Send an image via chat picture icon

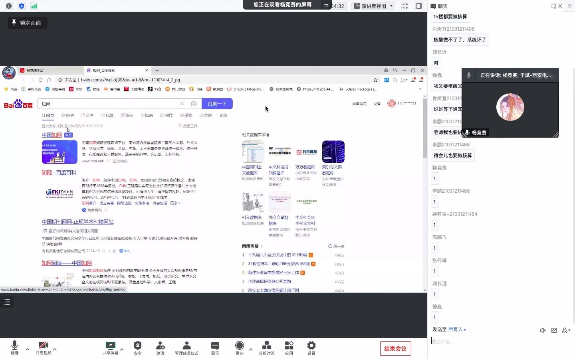(x=554, y=330)
